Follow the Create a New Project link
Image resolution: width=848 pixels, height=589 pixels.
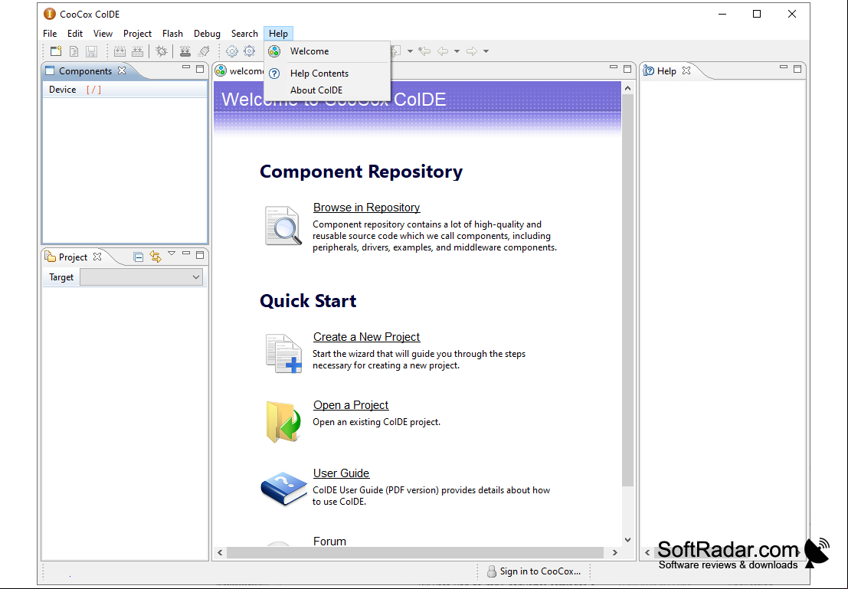click(x=367, y=337)
